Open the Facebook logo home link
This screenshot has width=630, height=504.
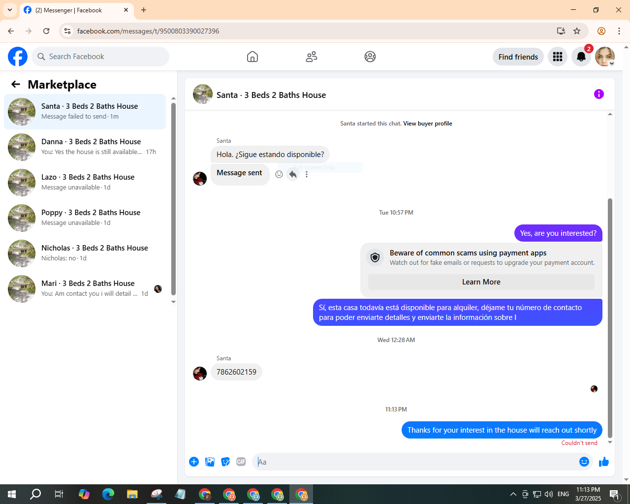pos(18,57)
